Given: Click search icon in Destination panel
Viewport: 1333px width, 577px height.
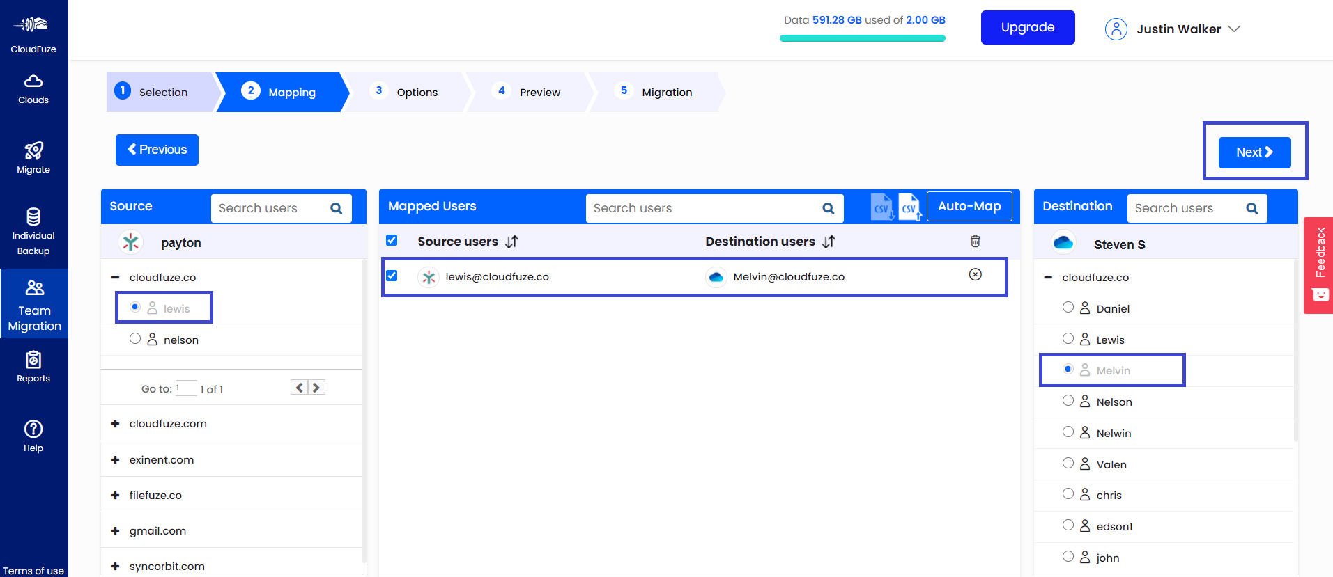Looking at the screenshot, I should (x=1251, y=208).
